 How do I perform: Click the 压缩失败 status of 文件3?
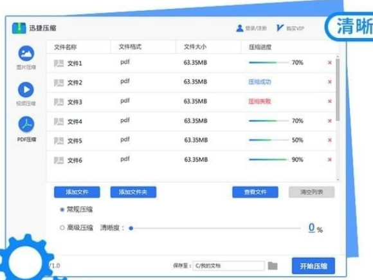tap(260, 102)
